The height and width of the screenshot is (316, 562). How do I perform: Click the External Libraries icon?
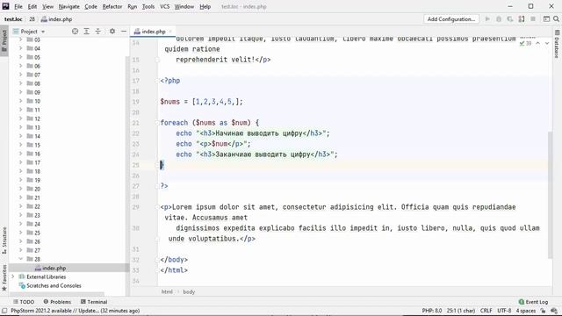coord(22,277)
